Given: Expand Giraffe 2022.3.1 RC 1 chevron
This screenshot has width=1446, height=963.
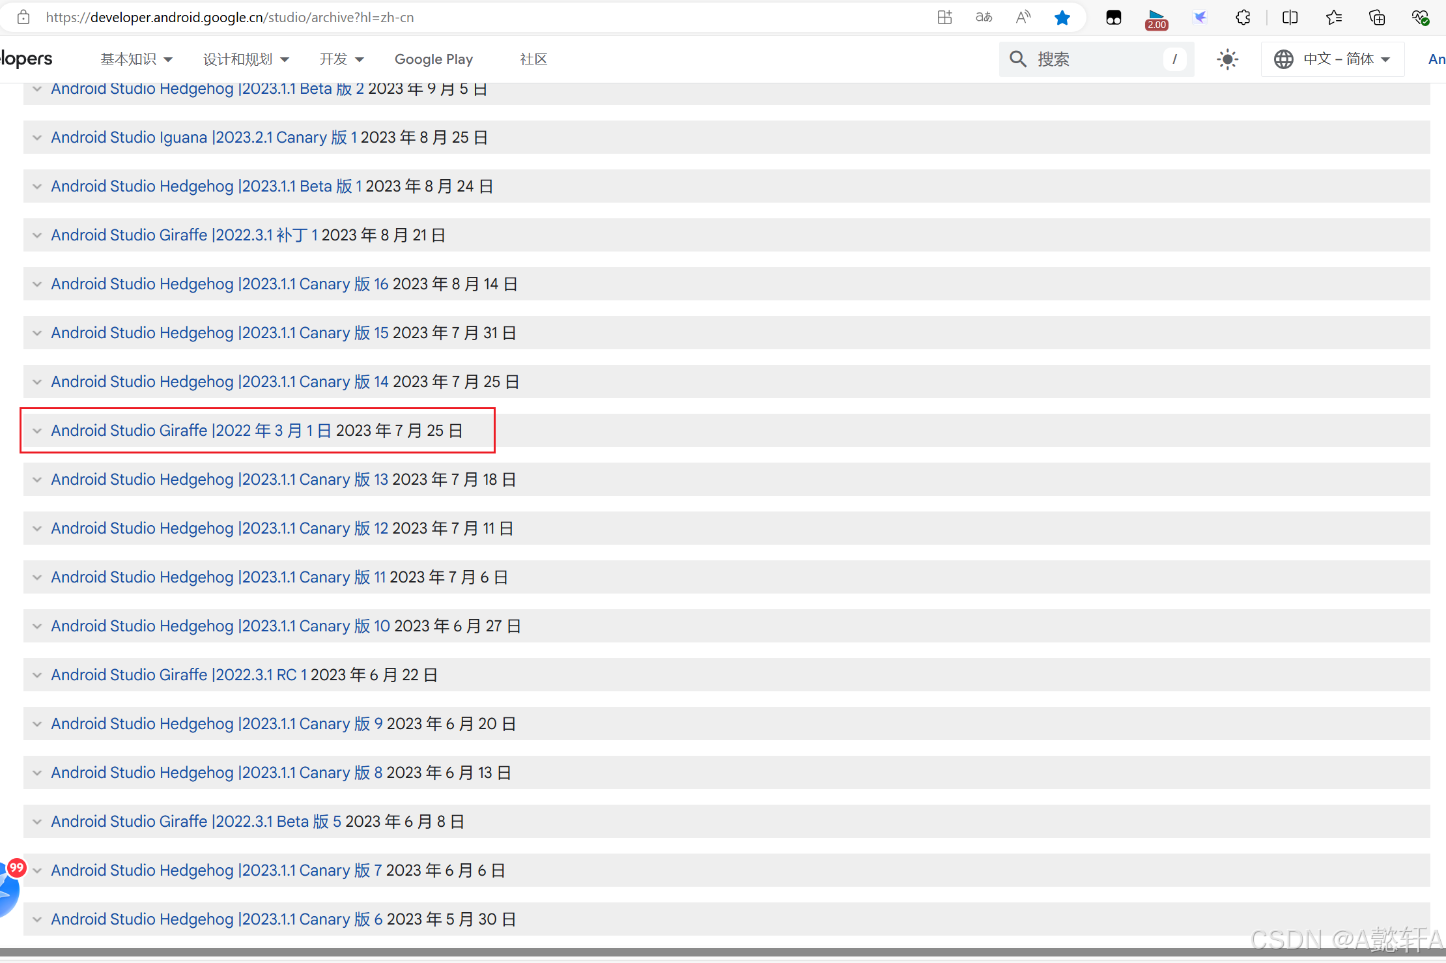Looking at the screenshot, I should click(x=38, y=675).
